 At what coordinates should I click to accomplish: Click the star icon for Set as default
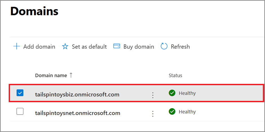tap(65, 47)
